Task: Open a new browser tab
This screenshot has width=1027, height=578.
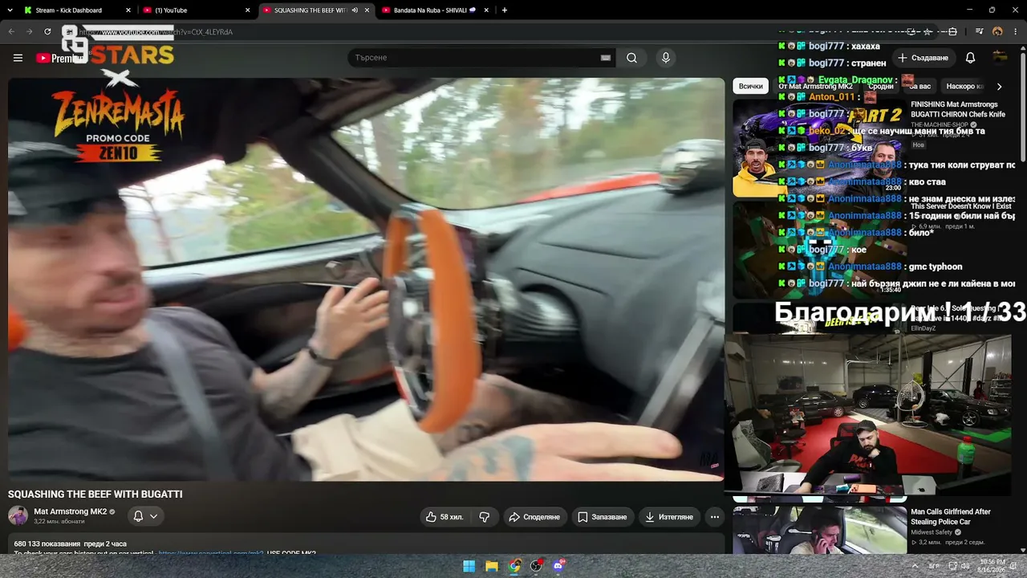Action: pos(505,10)
